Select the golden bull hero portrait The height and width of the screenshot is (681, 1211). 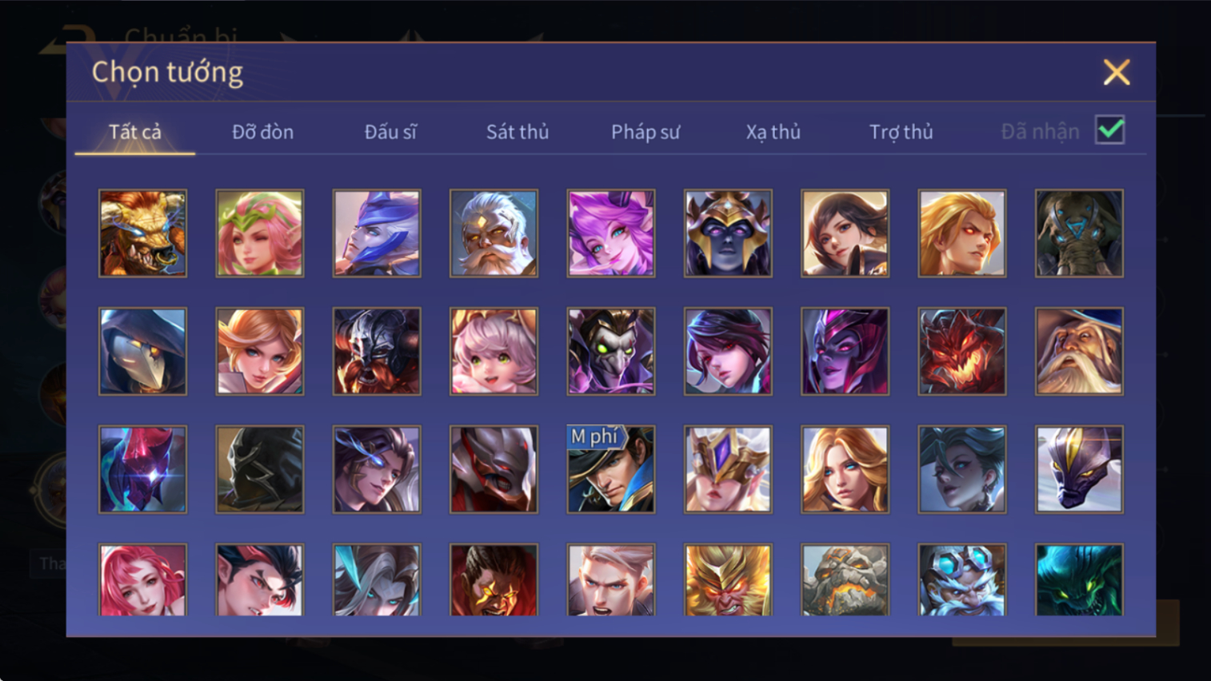click(x=142, y=233)
